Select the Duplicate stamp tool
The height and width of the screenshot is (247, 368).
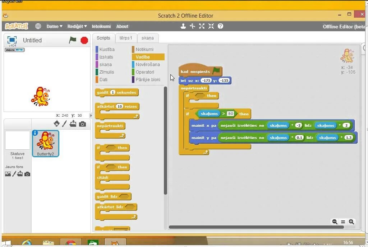(183, 26)
